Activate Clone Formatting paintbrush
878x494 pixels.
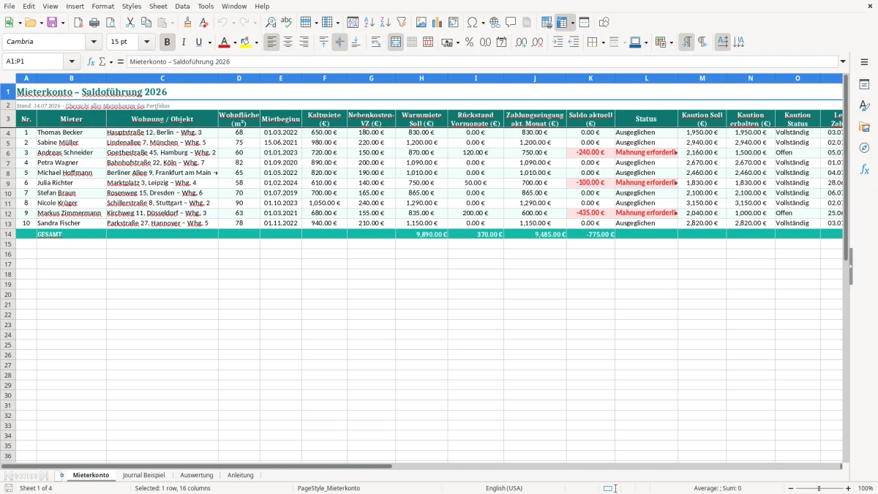coord(187,23)
